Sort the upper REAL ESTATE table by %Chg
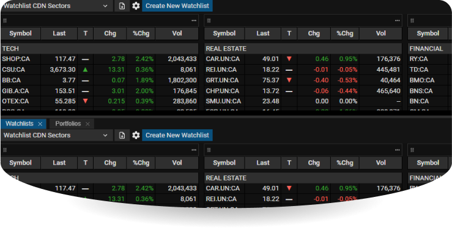This screenshot has width=452, height=228. click(x=345, y=34)
